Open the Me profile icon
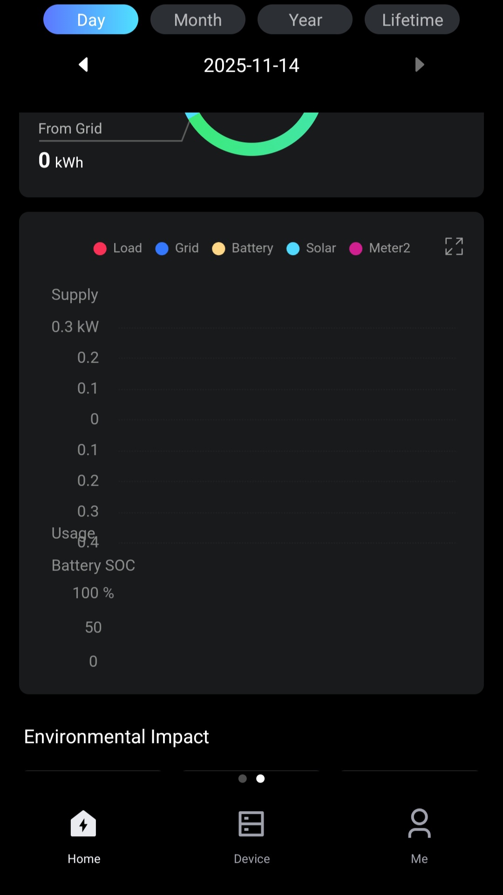This screenshot has width=503, height=895. (419, 824)
